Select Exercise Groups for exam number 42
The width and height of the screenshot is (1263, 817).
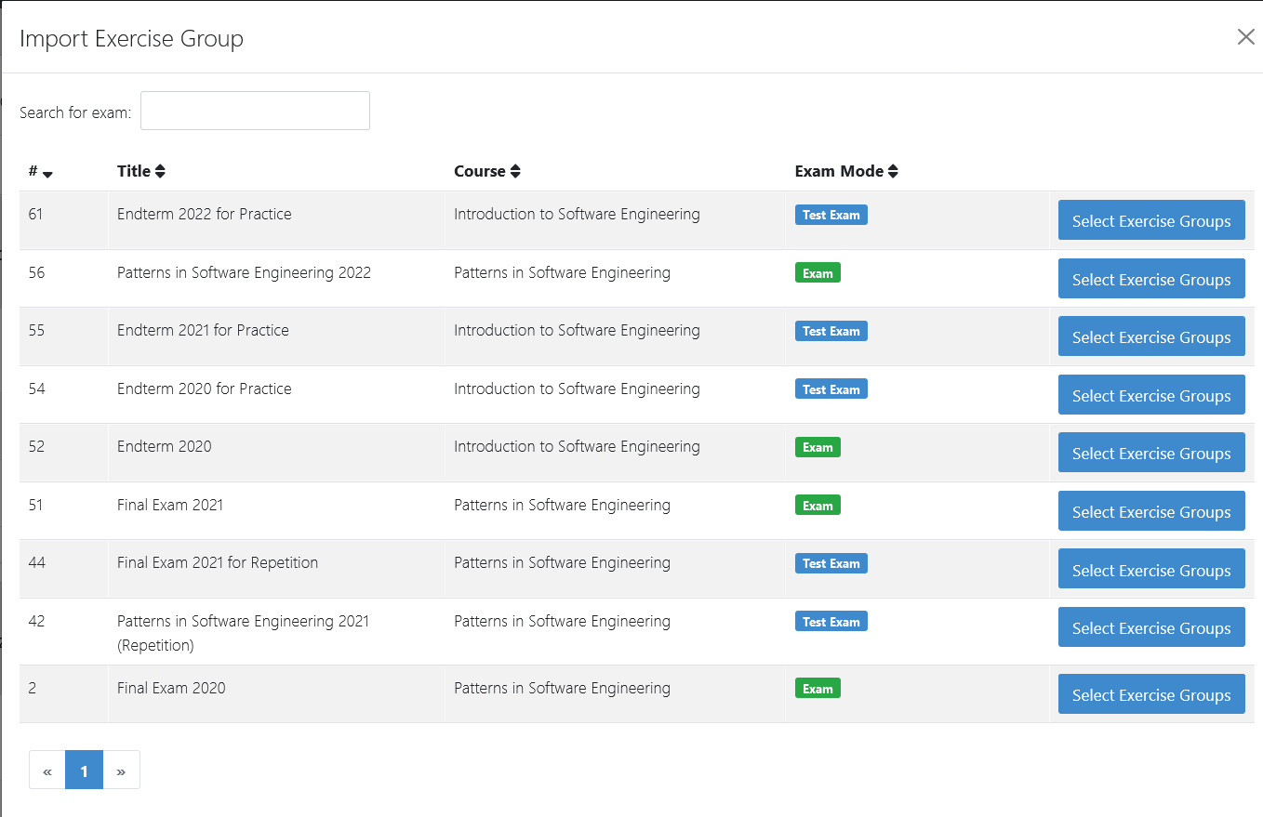(x=1150, y=628)
